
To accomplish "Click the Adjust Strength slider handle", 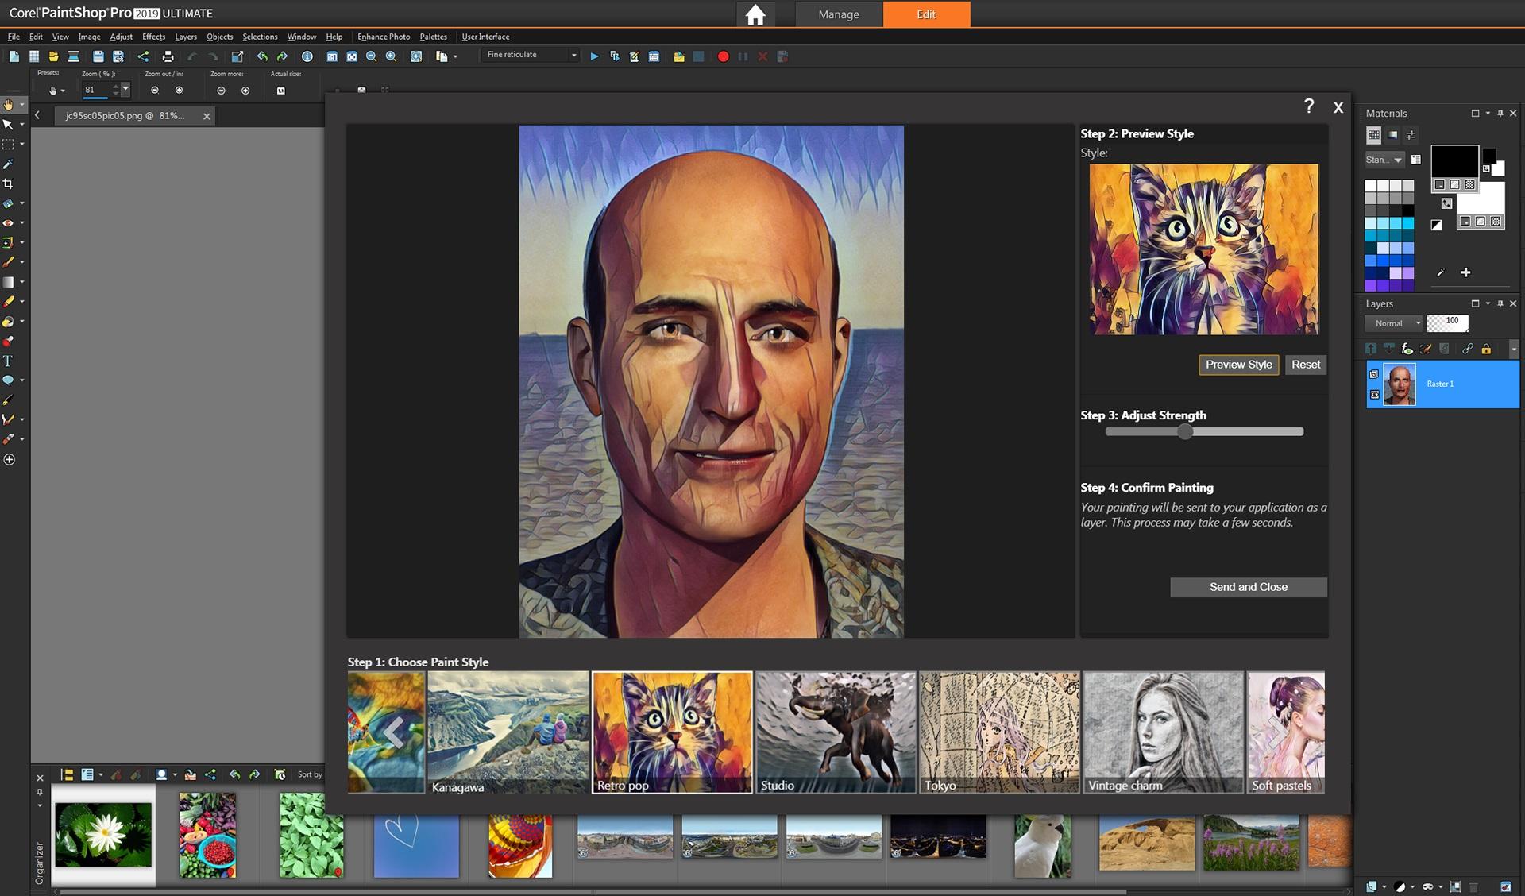I will (1185, 431).
